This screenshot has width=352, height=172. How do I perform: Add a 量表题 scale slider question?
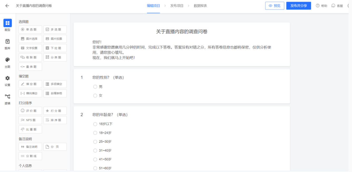point(30,67)
